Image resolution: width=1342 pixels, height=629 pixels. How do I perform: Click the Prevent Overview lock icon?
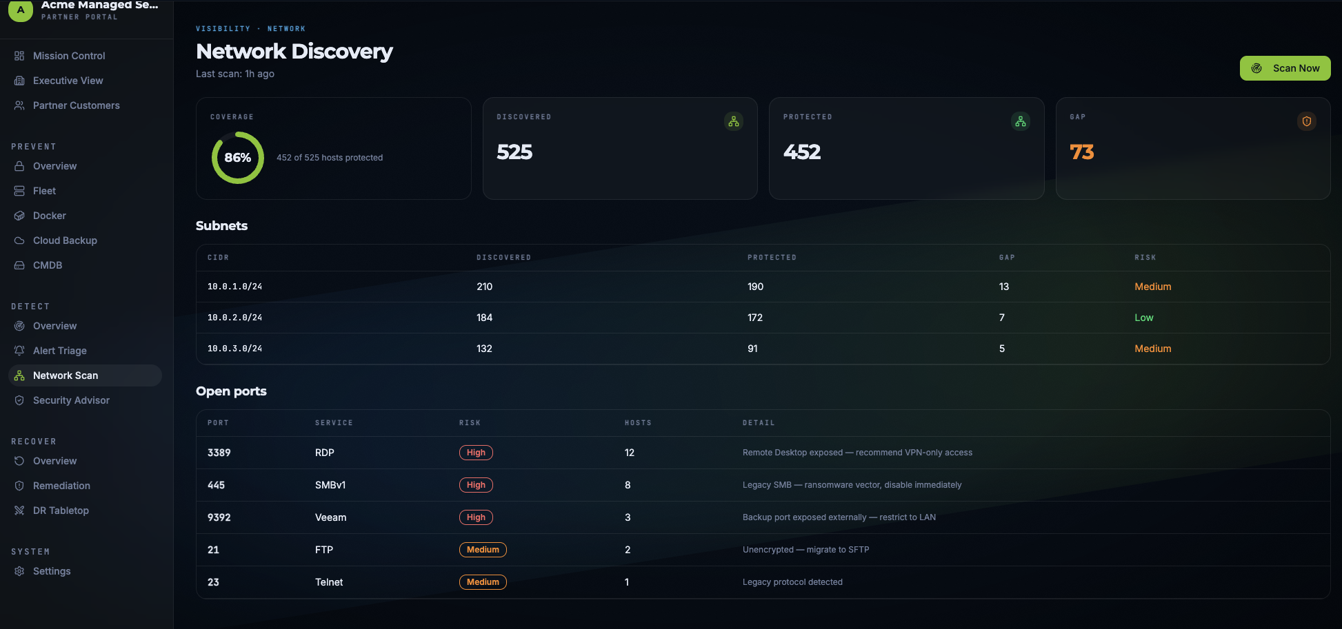tap(19, 166)
